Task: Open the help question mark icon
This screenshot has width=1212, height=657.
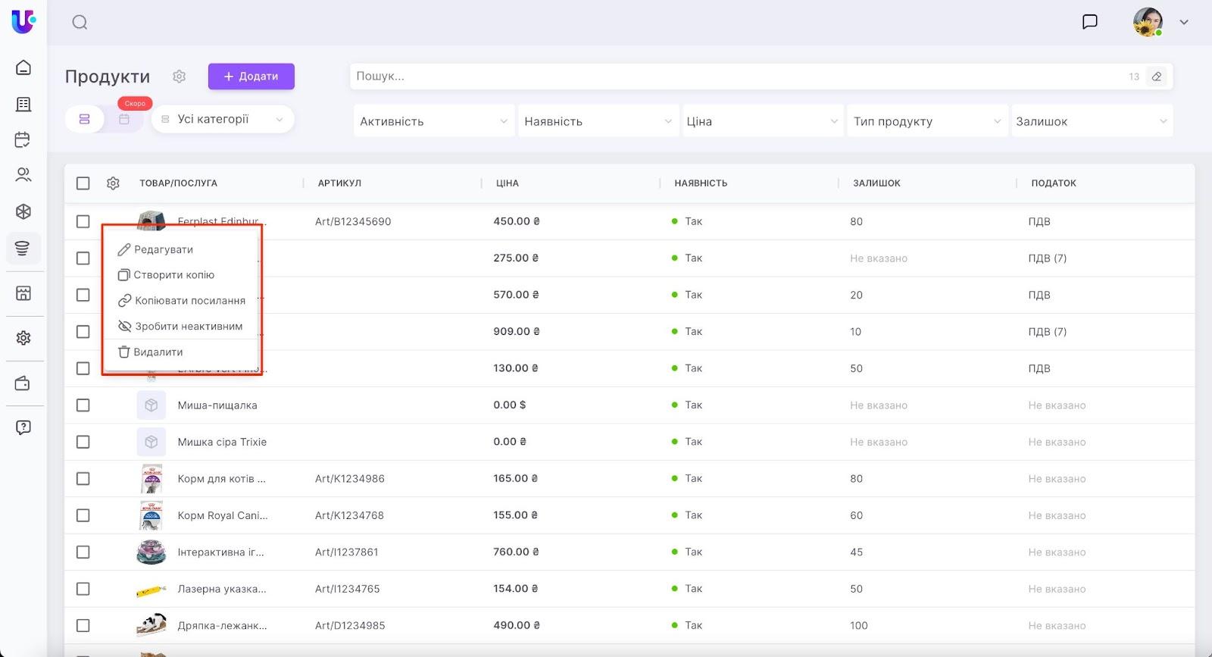Action: [x=23, y=427]
